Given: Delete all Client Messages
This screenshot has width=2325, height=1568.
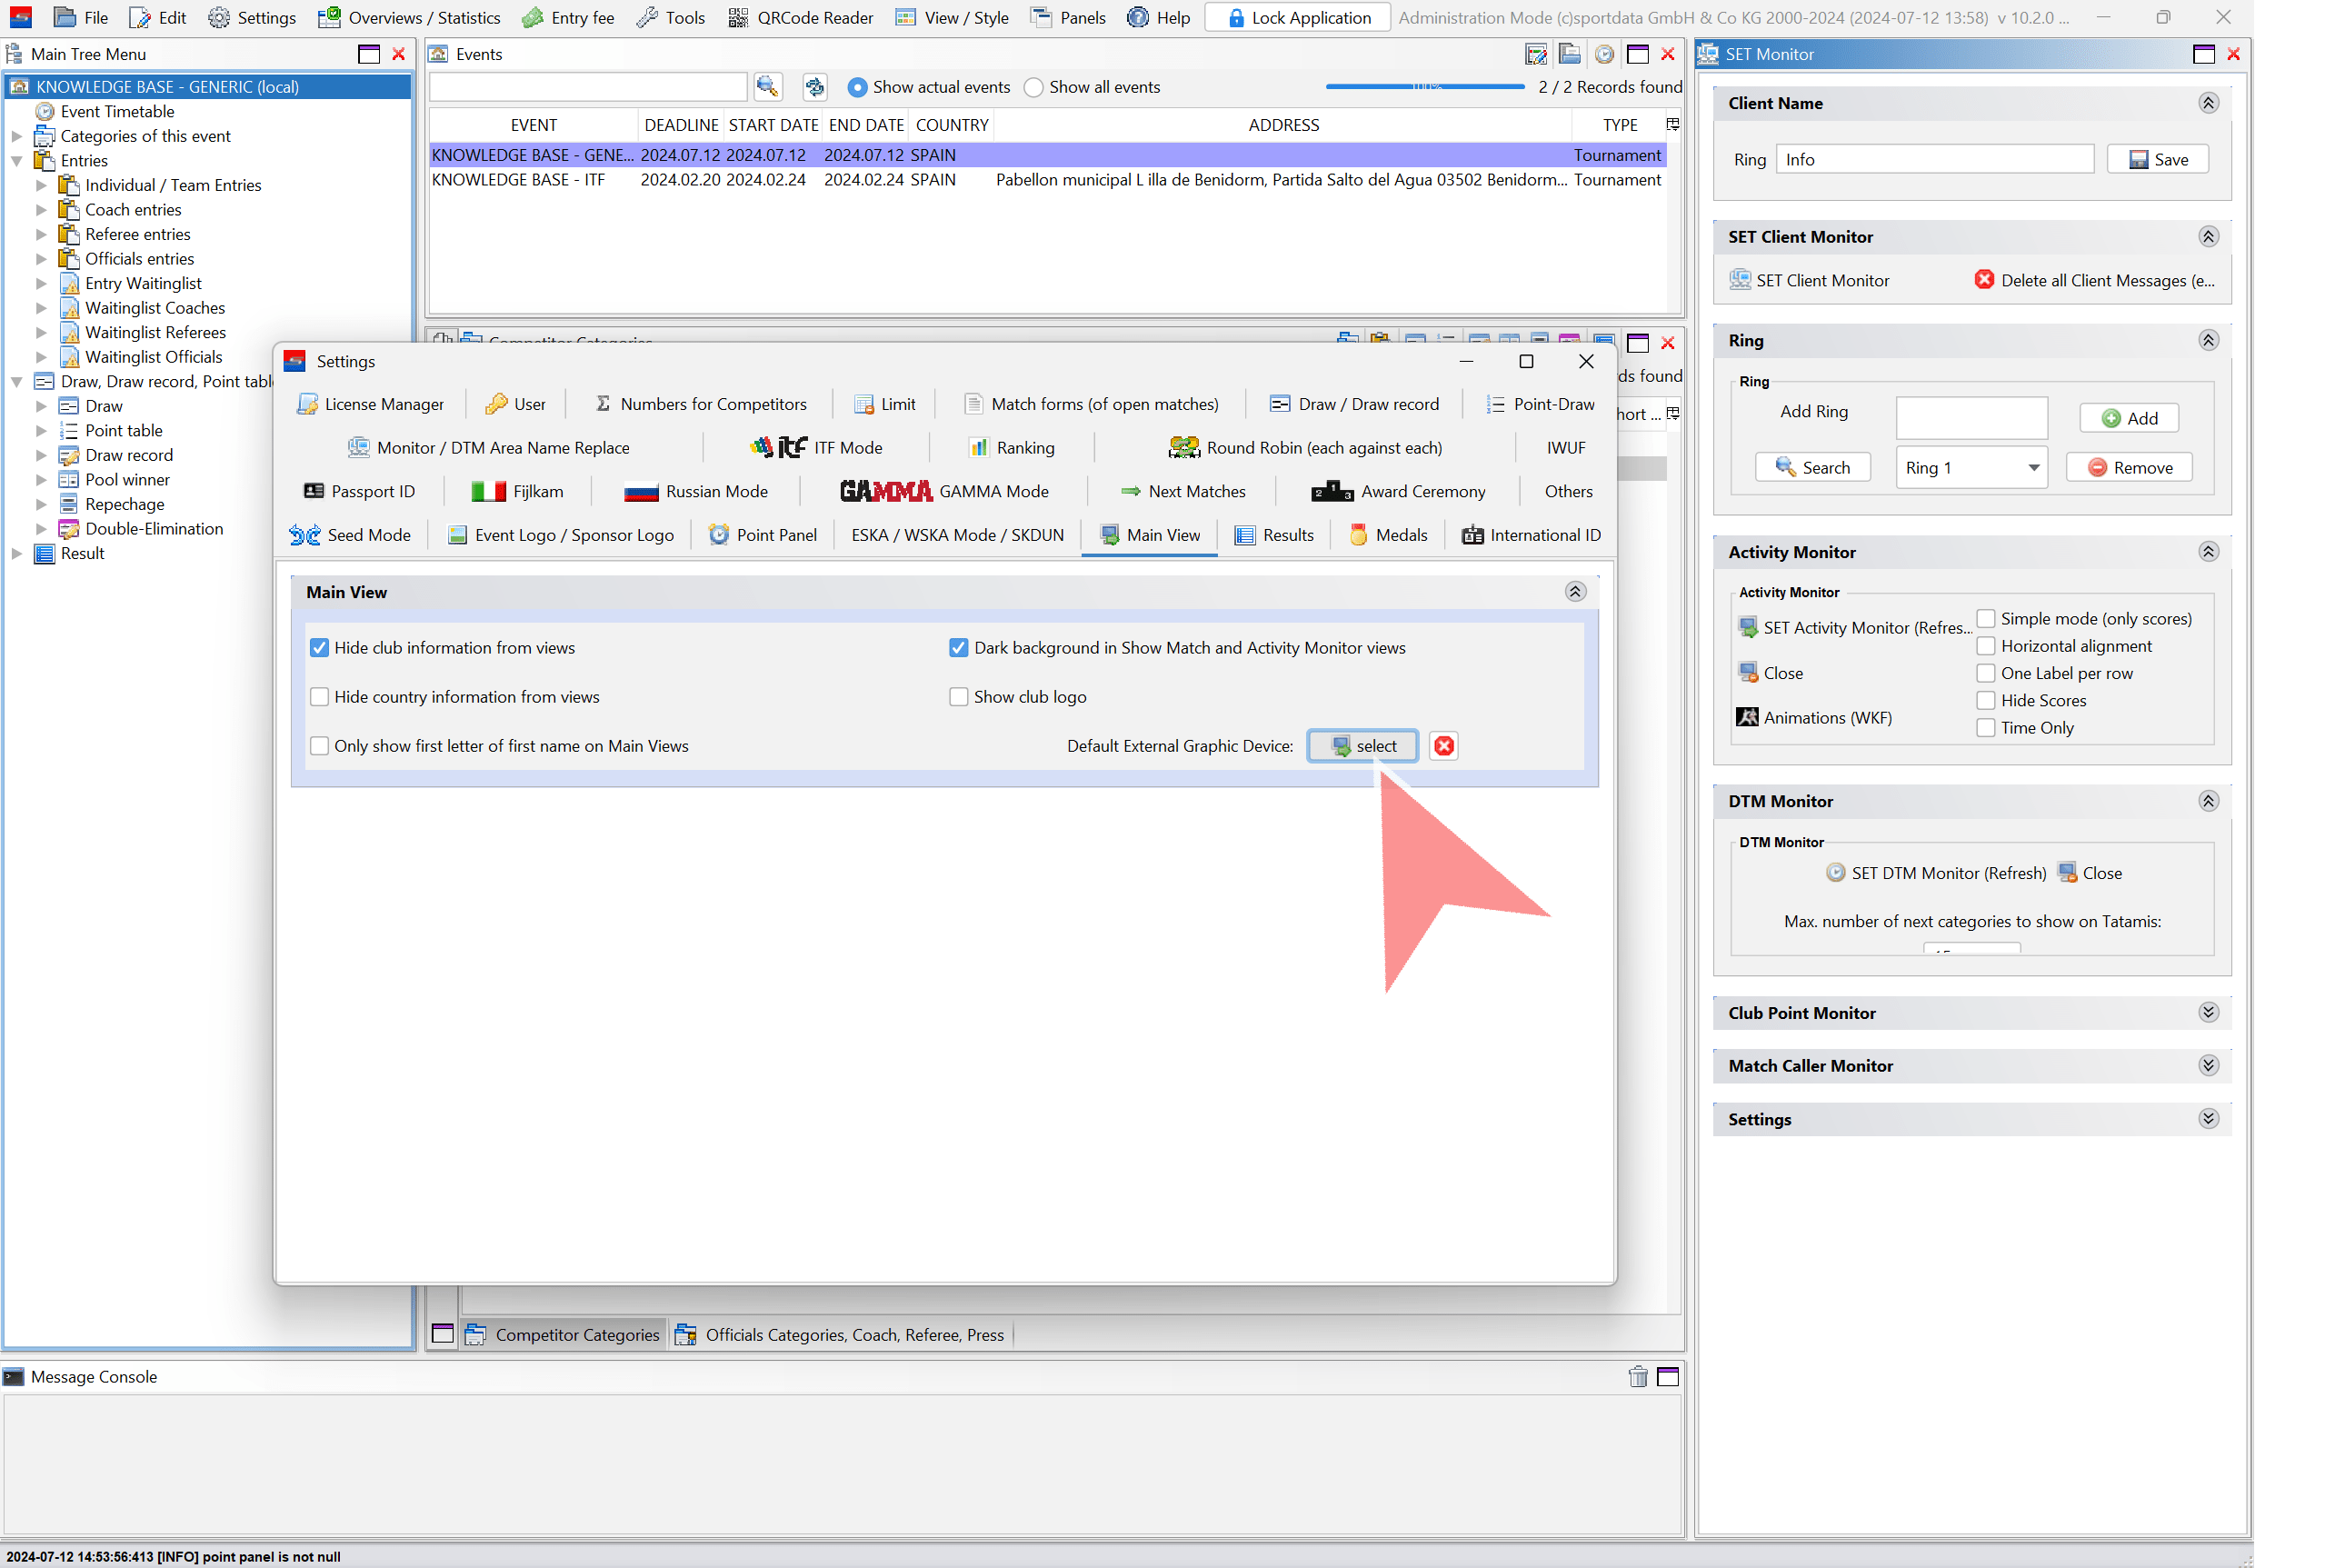Looking at the screenshot, I should [2094, 281].
